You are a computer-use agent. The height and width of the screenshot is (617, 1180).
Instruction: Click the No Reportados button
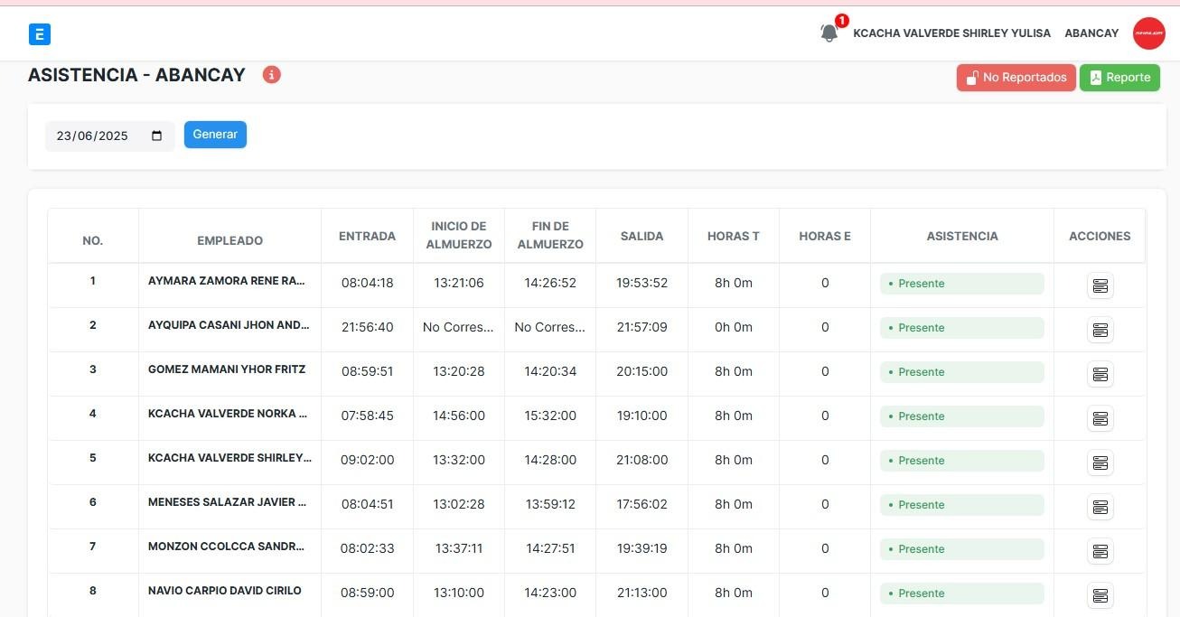point(1016,78)
